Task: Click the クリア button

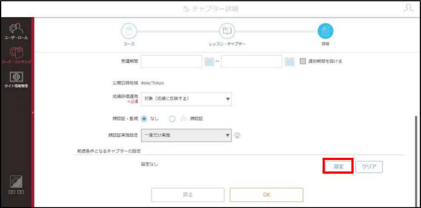Action: coord(369,166)
